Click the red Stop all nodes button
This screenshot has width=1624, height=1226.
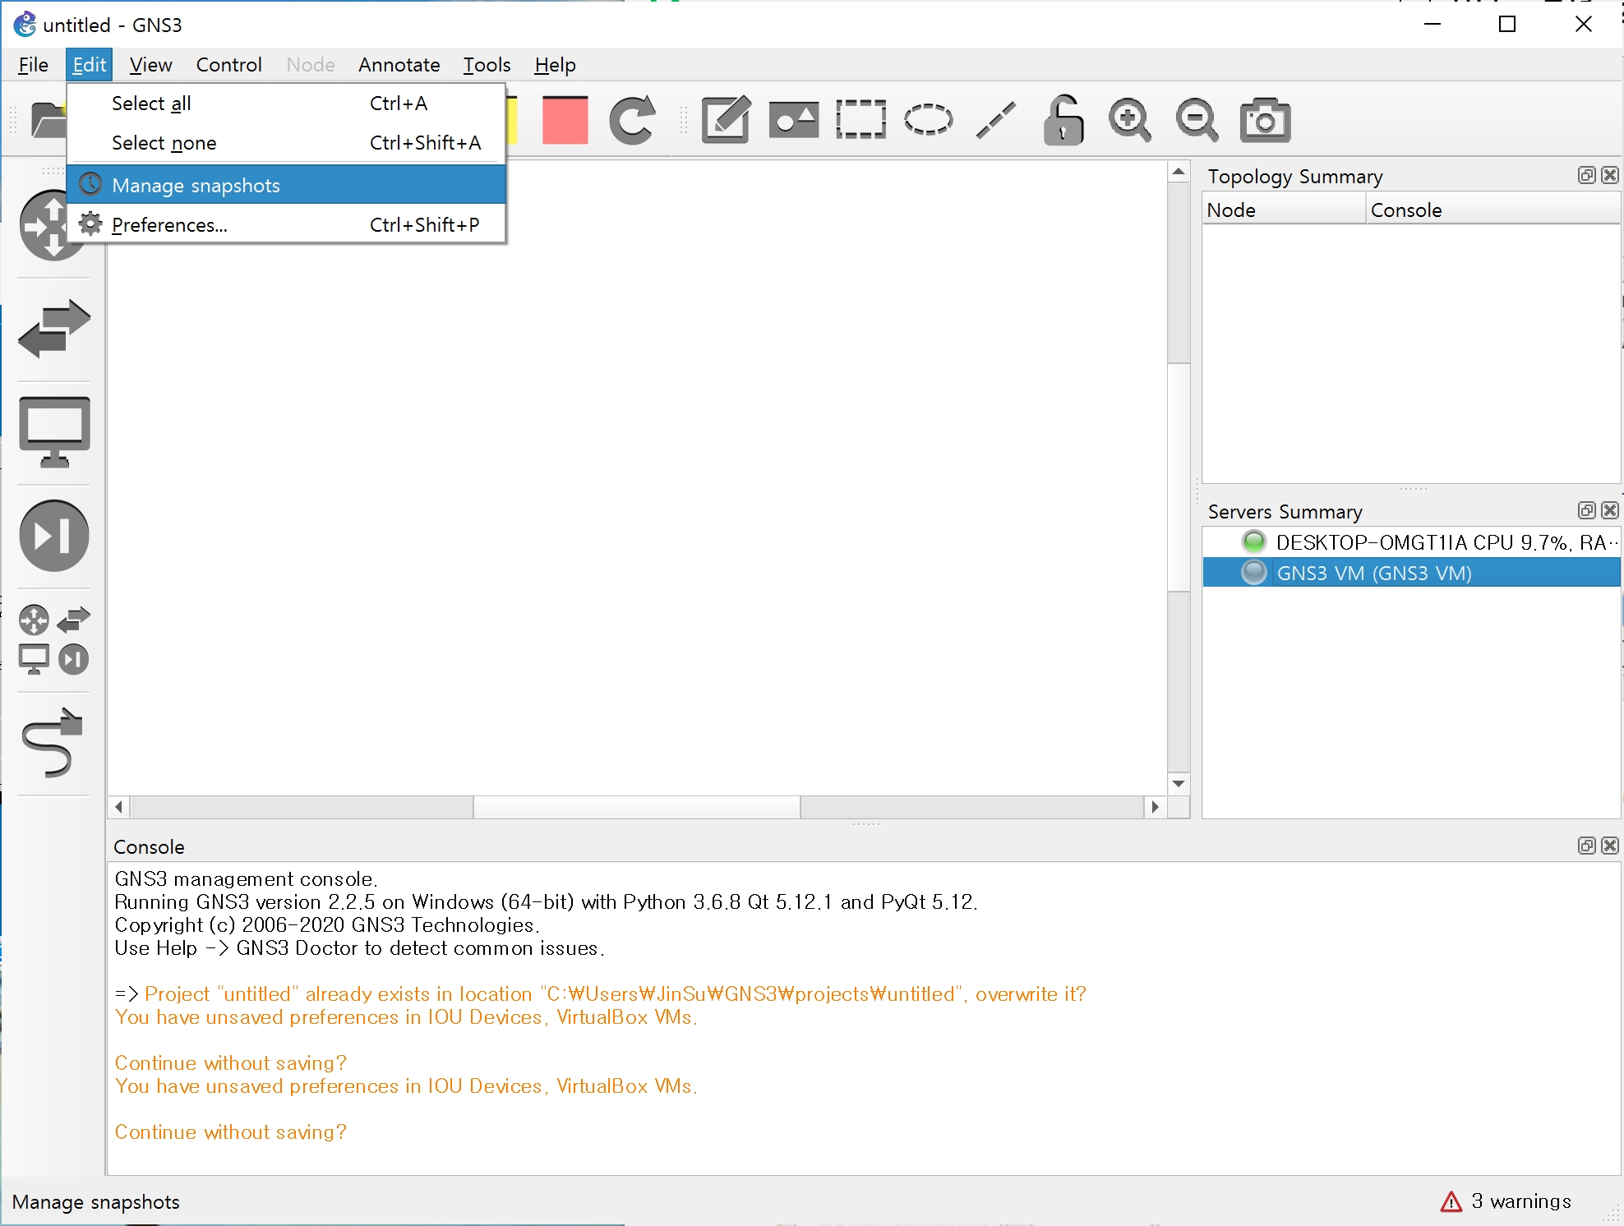click(x=565, y=120)
